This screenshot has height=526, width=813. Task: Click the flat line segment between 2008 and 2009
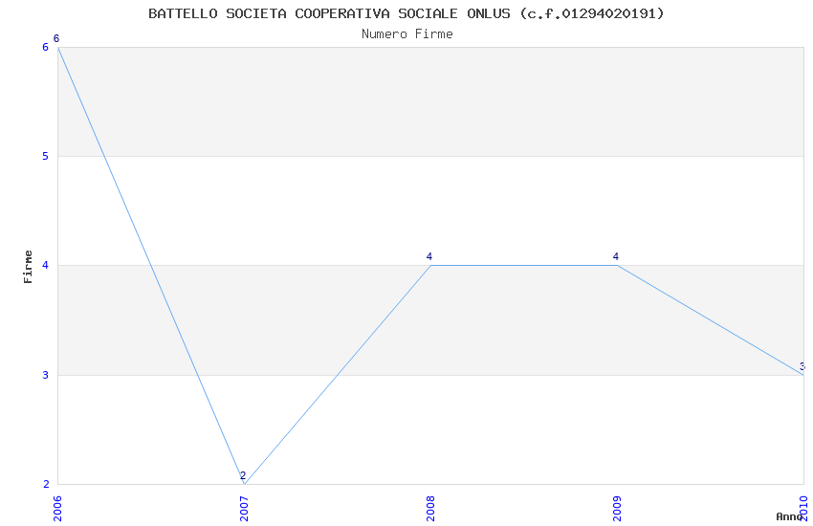(x=523, y=265)
